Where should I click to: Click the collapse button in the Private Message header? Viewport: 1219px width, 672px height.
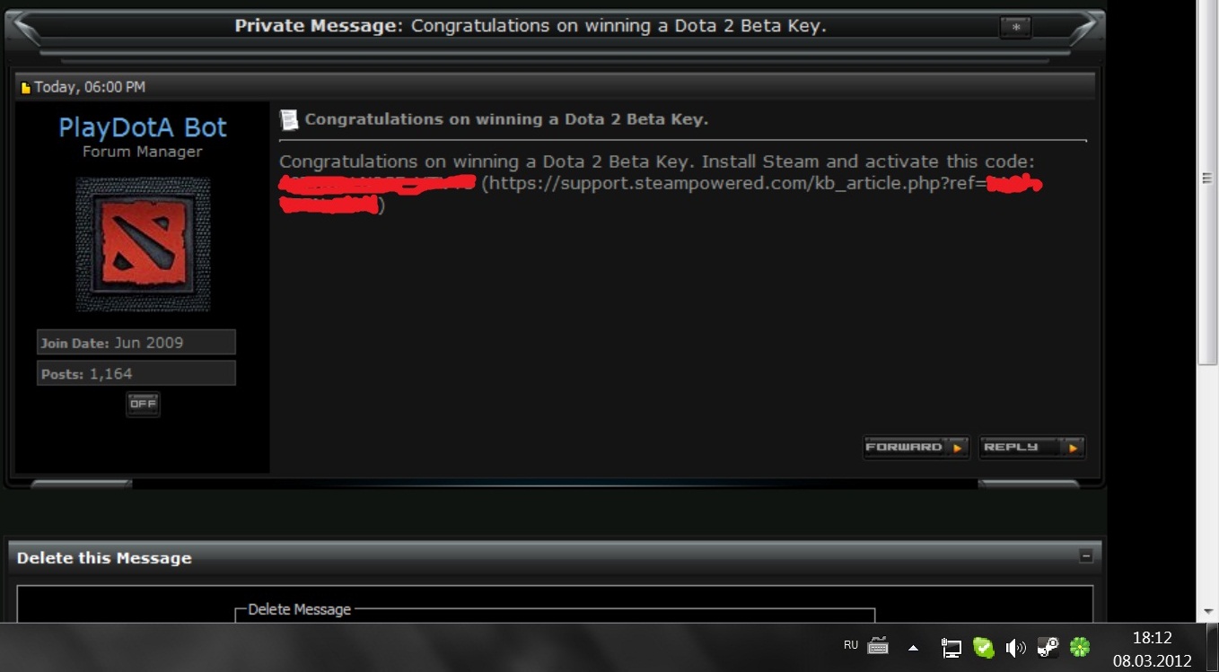[x=1015, y=28]
